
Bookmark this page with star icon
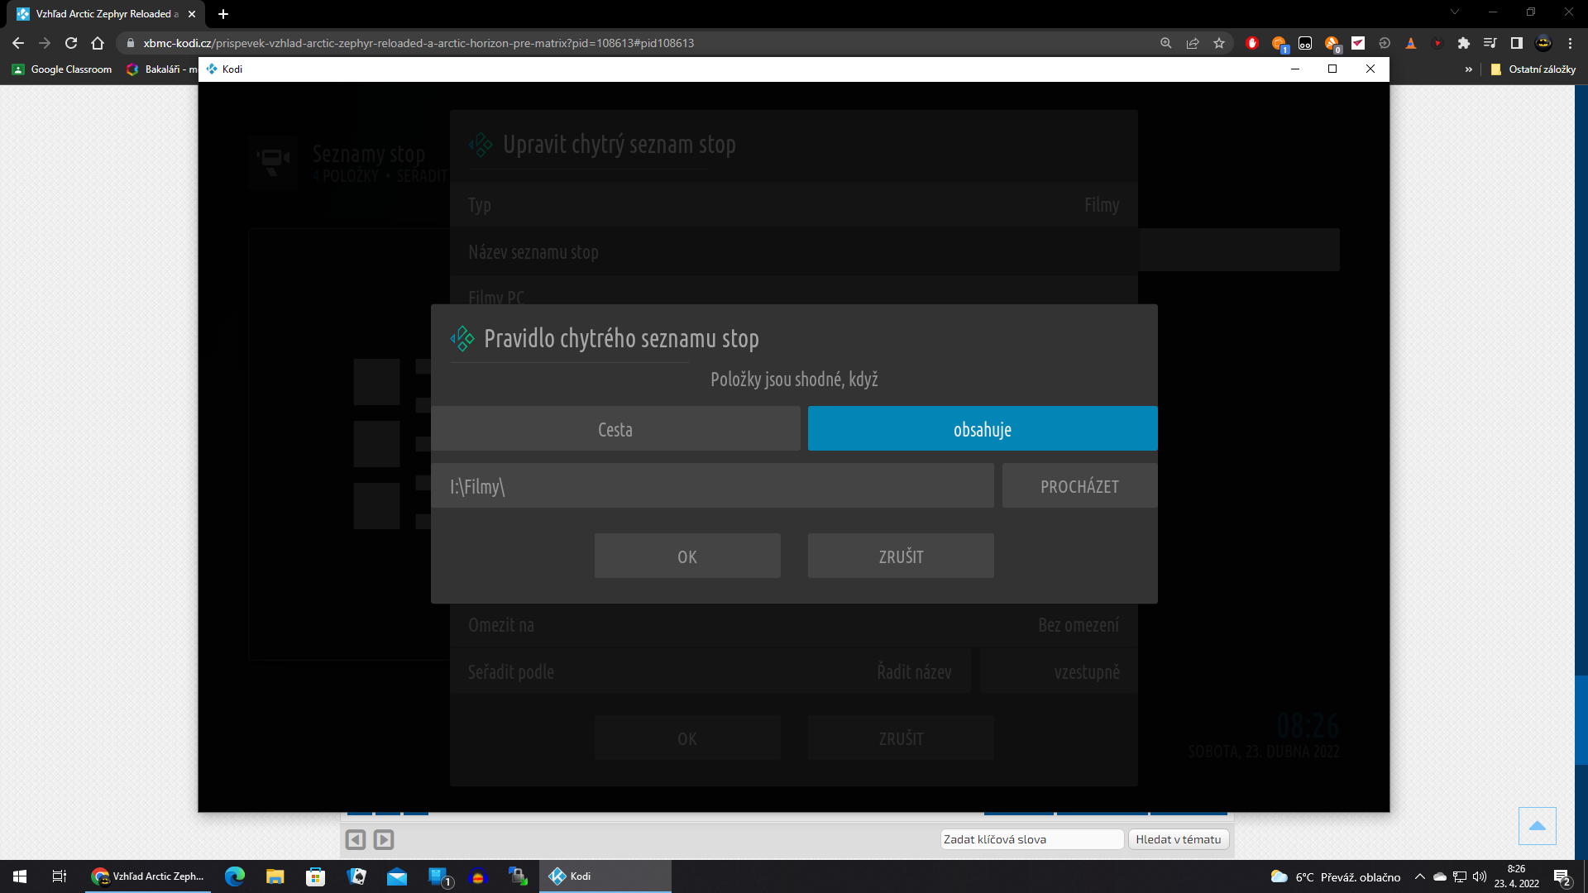1219,43
